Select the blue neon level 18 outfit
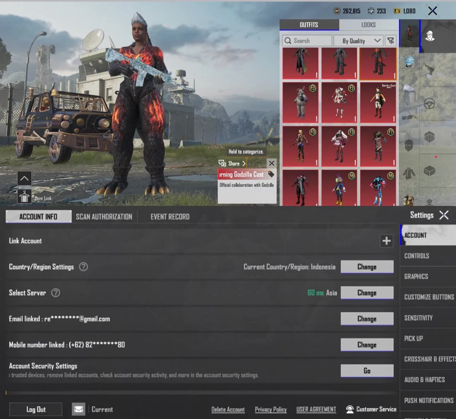 [x=378, y=188]
